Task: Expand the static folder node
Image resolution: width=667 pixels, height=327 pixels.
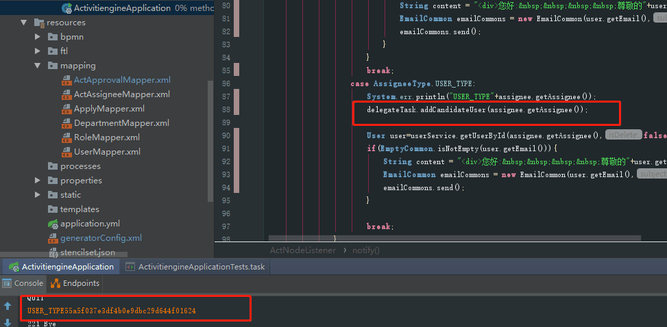Action: (x=38, y=195)
